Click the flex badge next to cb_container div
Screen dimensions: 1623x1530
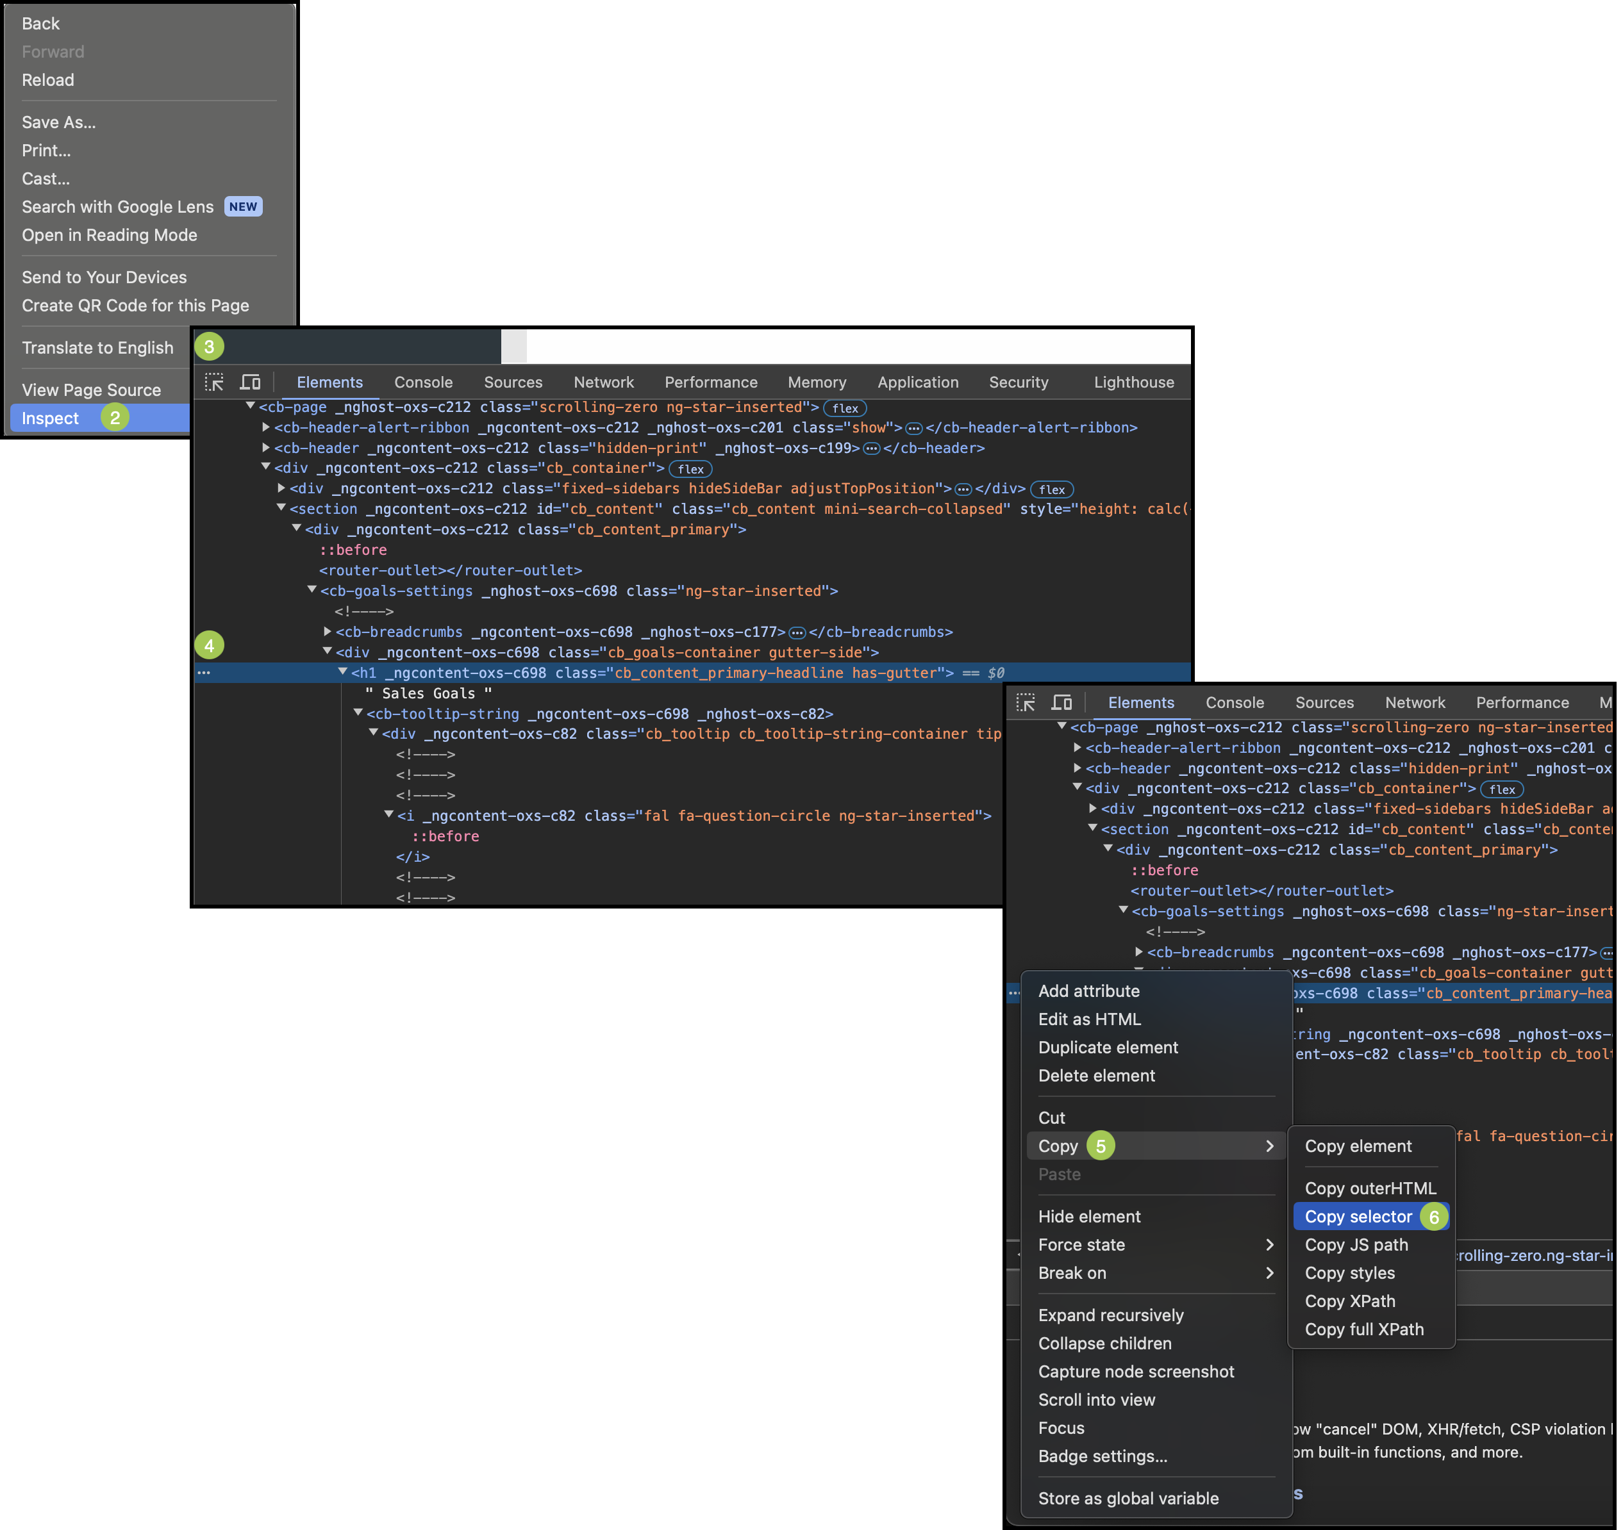tap(690, 469)
